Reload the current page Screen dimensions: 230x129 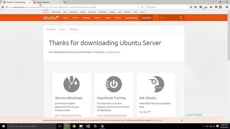(142, 7)
